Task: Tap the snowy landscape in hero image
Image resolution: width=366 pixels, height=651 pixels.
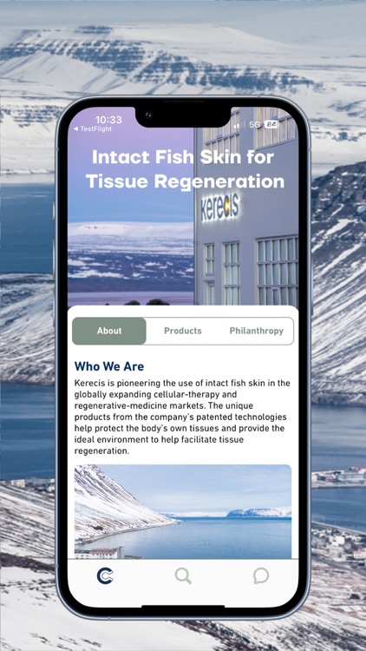Action: coord(131,258)
